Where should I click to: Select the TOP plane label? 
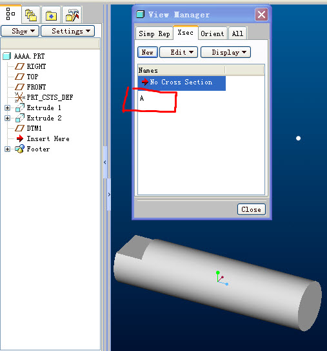click(32, 77)
